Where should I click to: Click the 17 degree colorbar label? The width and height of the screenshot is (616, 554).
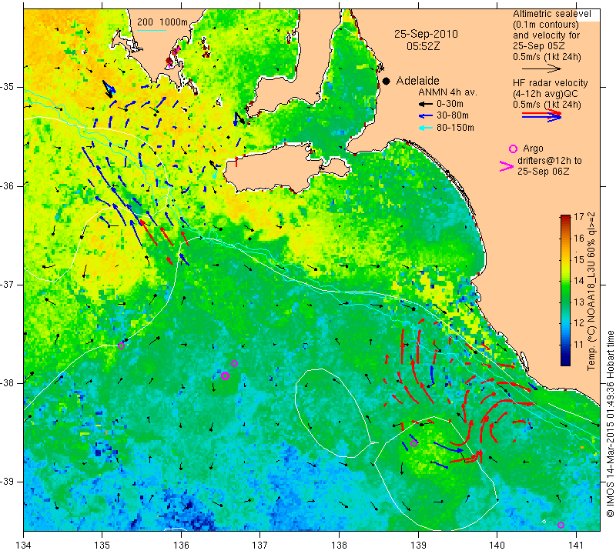click(x=579, y=216)
